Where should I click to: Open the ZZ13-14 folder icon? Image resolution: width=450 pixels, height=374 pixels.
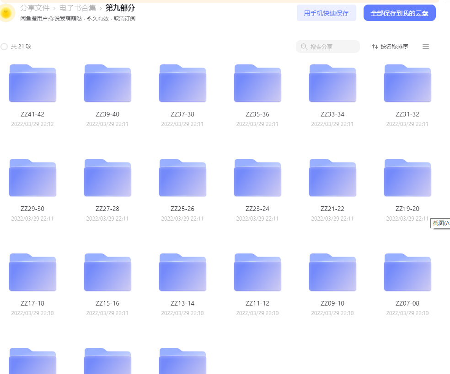coord(182,272)
